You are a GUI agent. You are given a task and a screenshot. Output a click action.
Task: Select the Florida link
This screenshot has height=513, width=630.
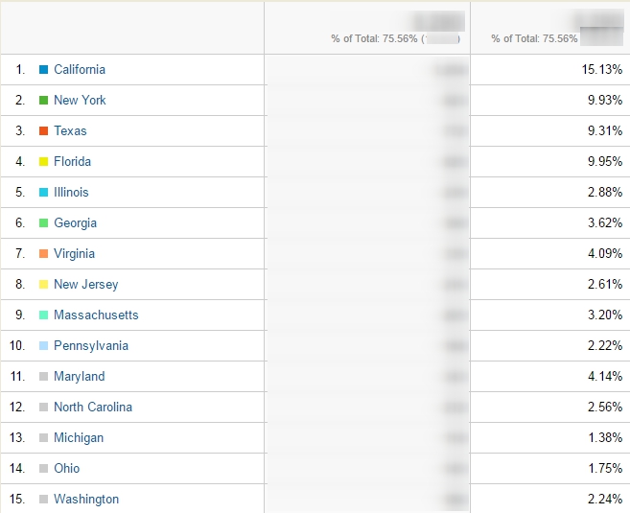tap(72, 161)
